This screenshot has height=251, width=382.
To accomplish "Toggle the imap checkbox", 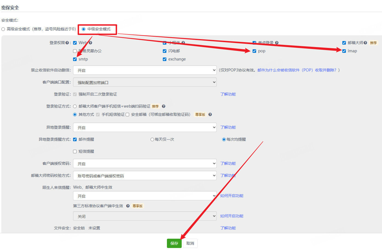I will 344,51.
